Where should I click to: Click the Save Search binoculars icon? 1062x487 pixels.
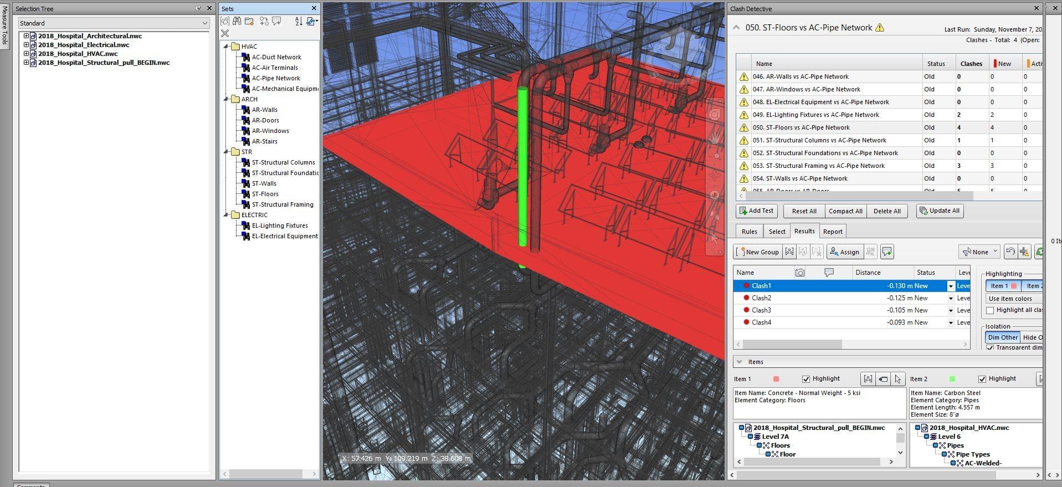click(237, 21)
